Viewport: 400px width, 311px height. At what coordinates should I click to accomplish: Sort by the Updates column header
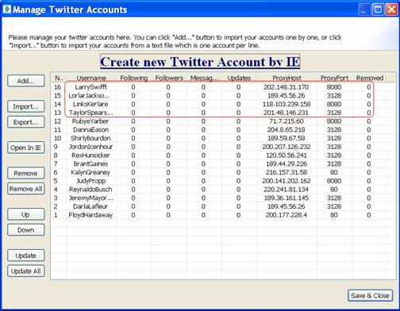239,78
